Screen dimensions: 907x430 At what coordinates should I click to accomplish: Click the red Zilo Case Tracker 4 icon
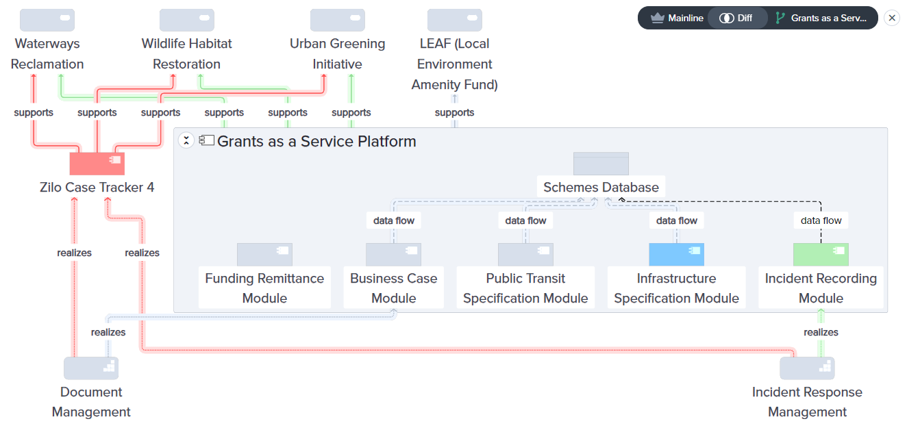[x=97, y=163]
